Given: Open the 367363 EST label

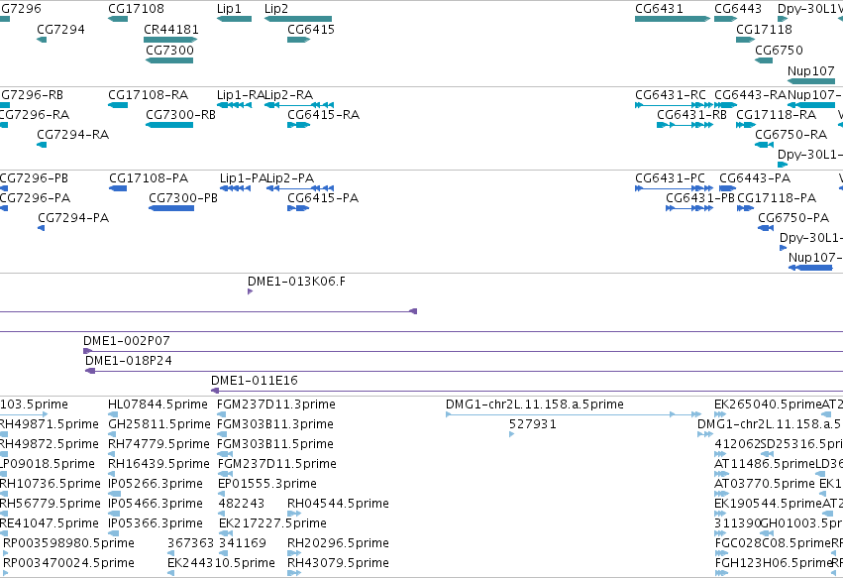Looking at the screenshot, I should (x=191, y=543).
